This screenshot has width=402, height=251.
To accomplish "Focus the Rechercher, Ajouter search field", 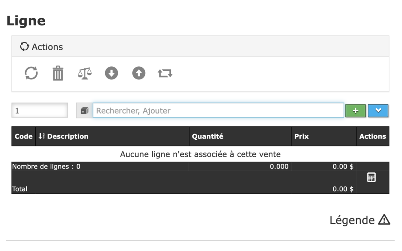I will click(218, 111).
